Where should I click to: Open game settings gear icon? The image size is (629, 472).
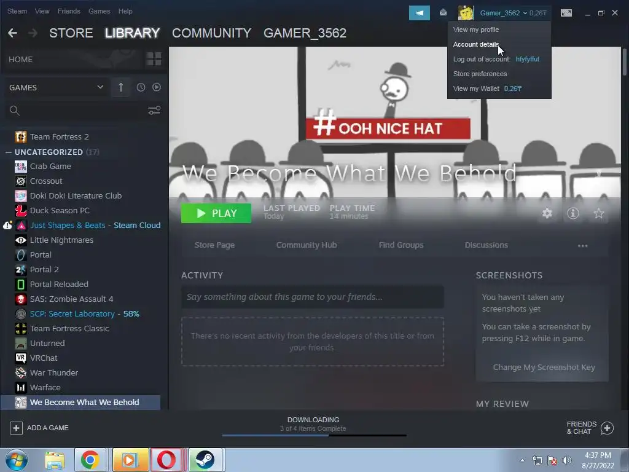coord(547,213)
